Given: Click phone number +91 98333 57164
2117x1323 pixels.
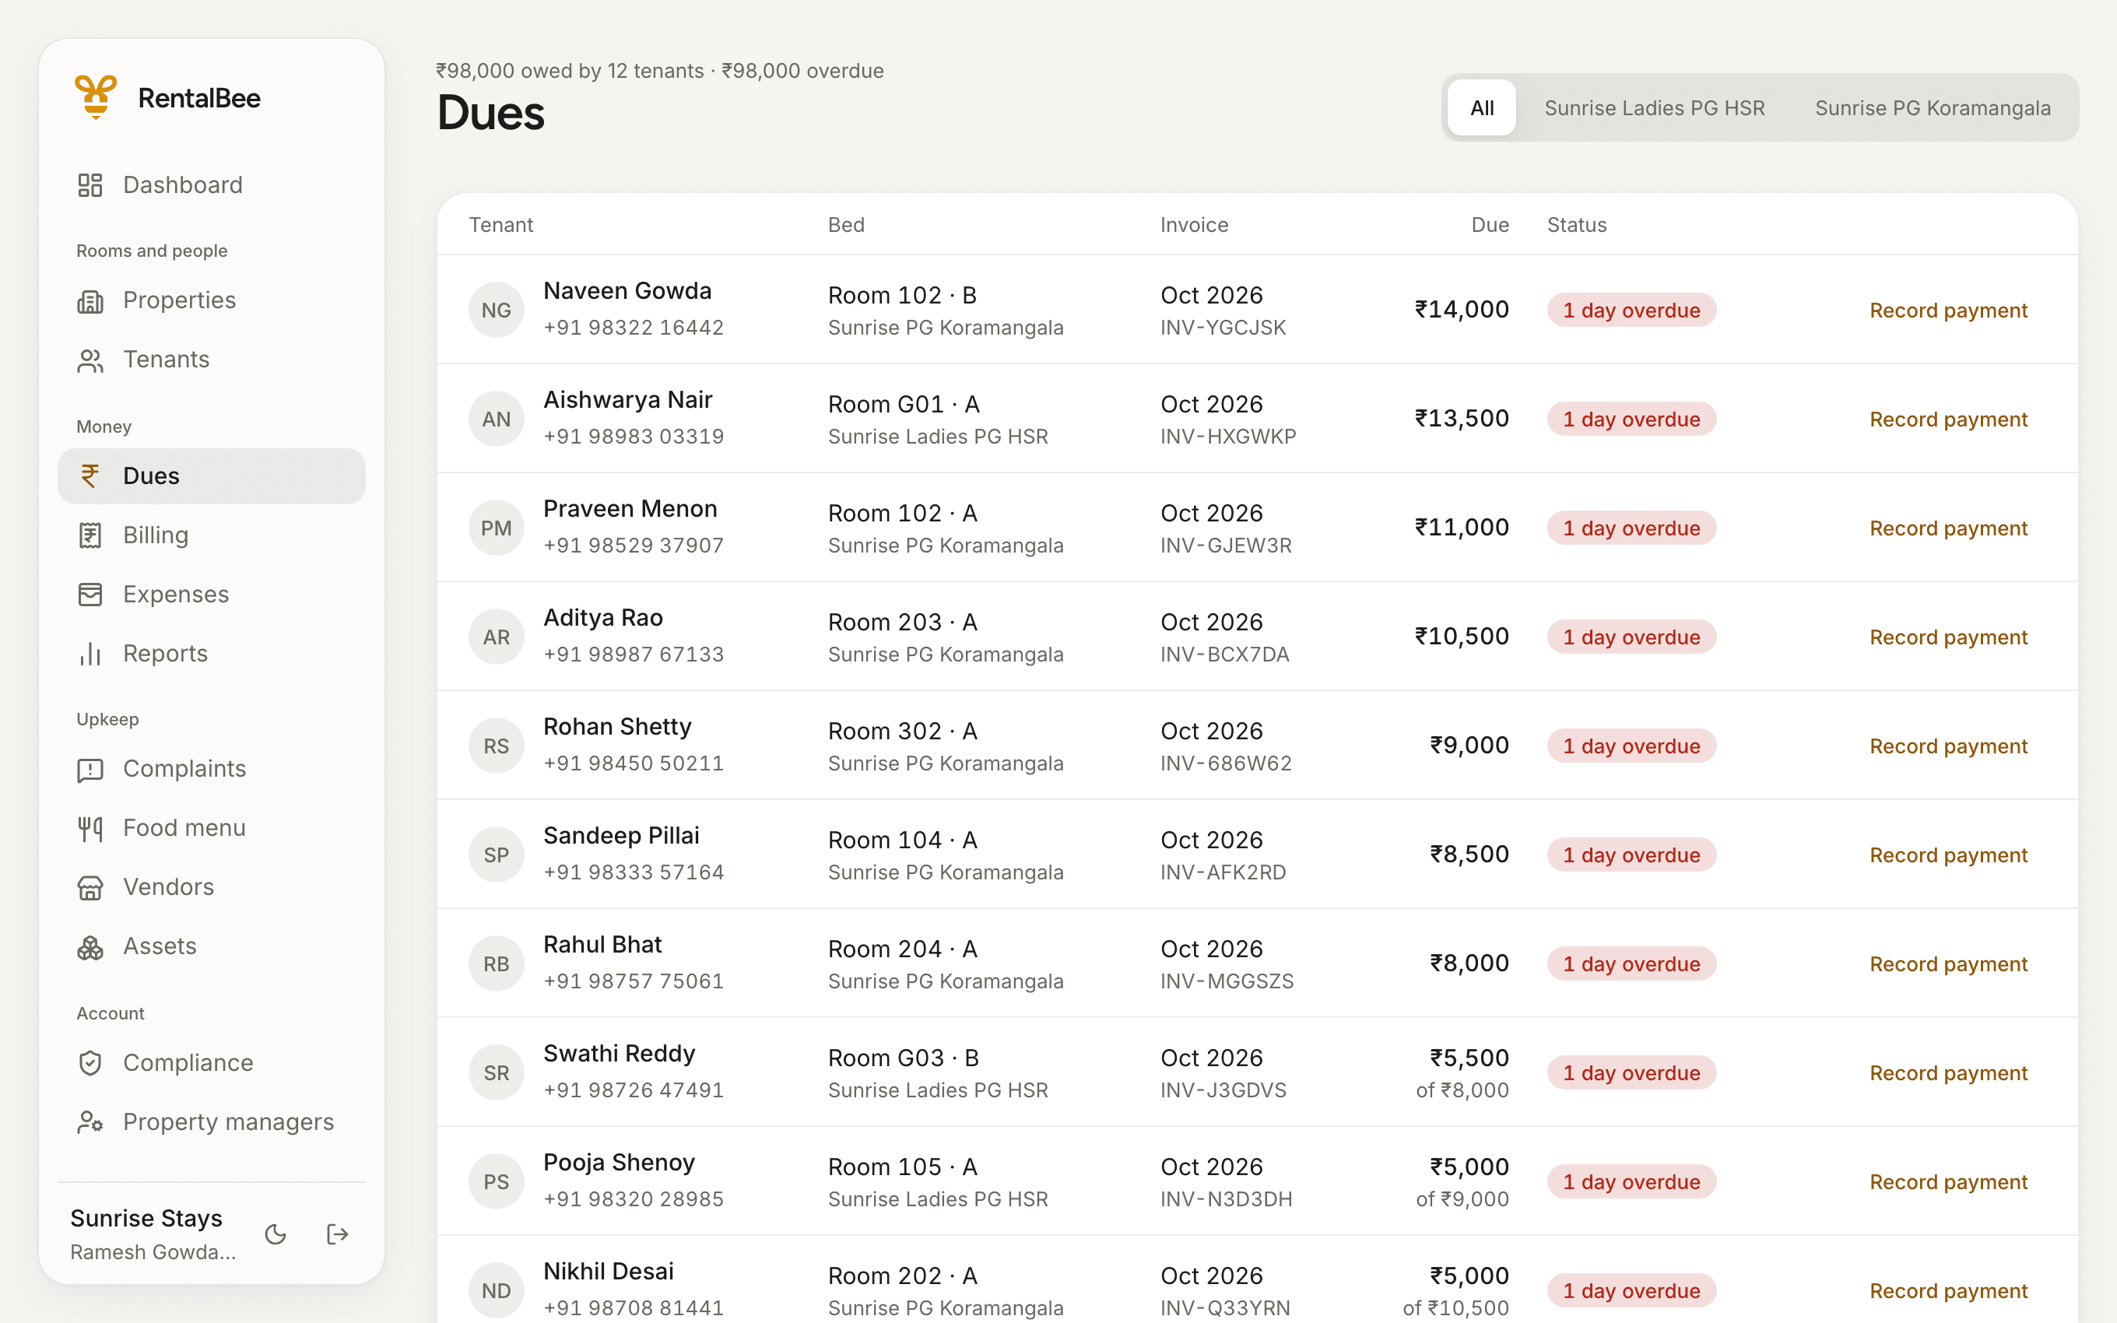Looking at the screenshot, I should [634, 872].
